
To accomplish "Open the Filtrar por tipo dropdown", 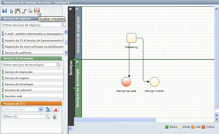I will point(40,109).
